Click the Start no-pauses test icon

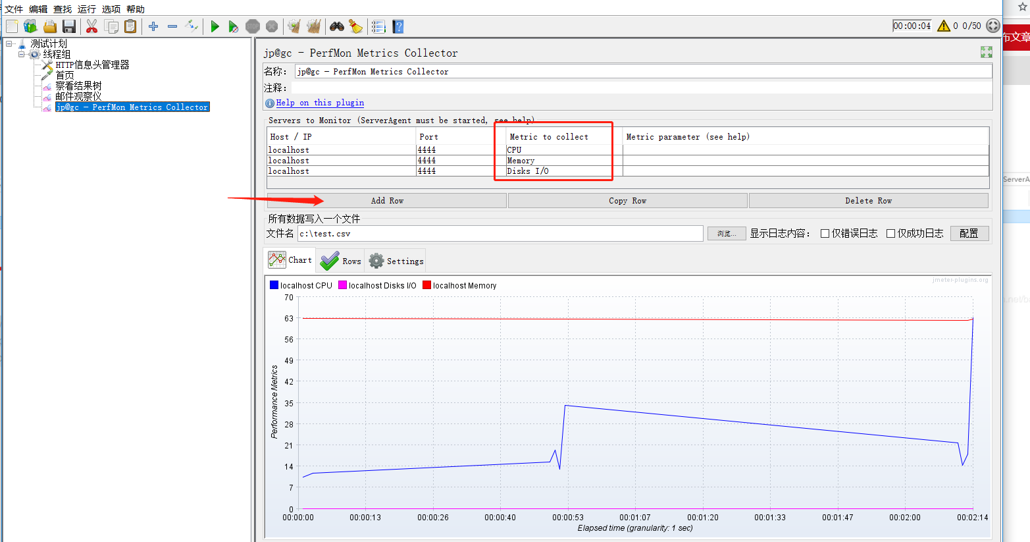pyautogui.click(x=233, y=26)
